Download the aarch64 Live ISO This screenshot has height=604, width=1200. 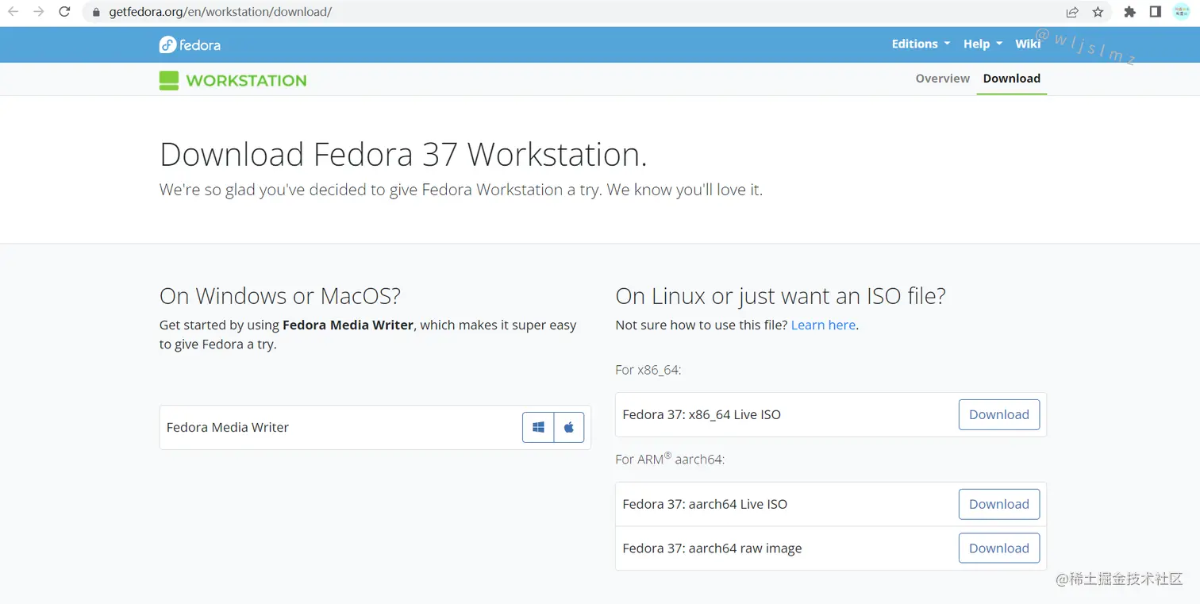pyautogui.click(x=998, y=504)
